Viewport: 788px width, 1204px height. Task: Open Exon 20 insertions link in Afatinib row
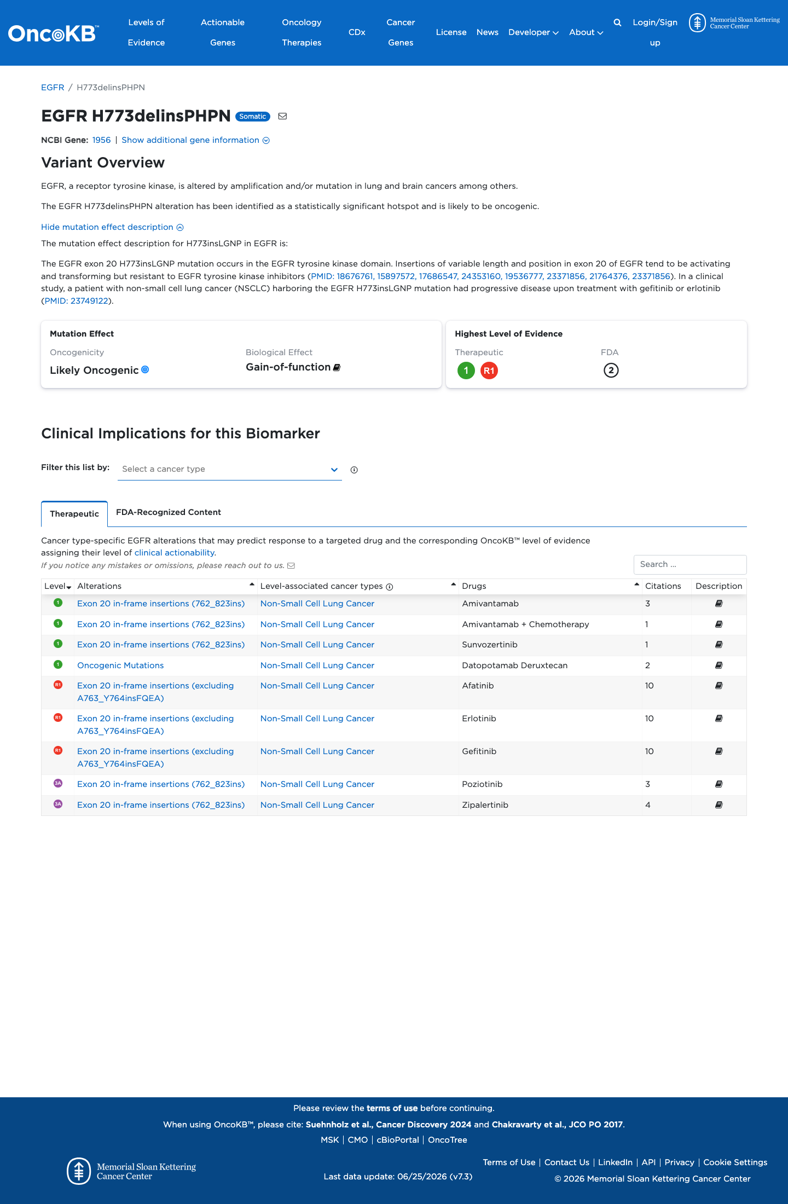point(155,692)
